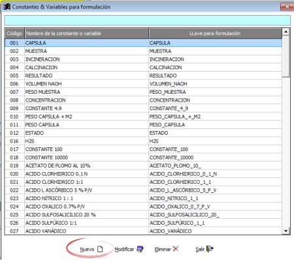Select the RESULTADO name cell

coord(86,76)
